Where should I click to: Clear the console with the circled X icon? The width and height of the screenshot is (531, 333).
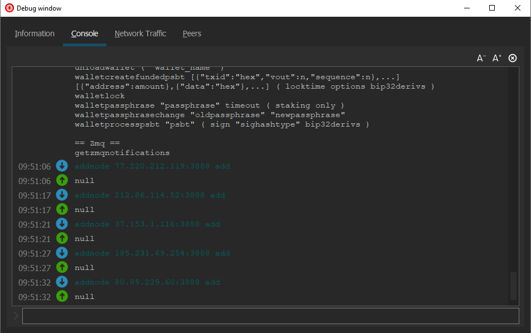point(513,59)
